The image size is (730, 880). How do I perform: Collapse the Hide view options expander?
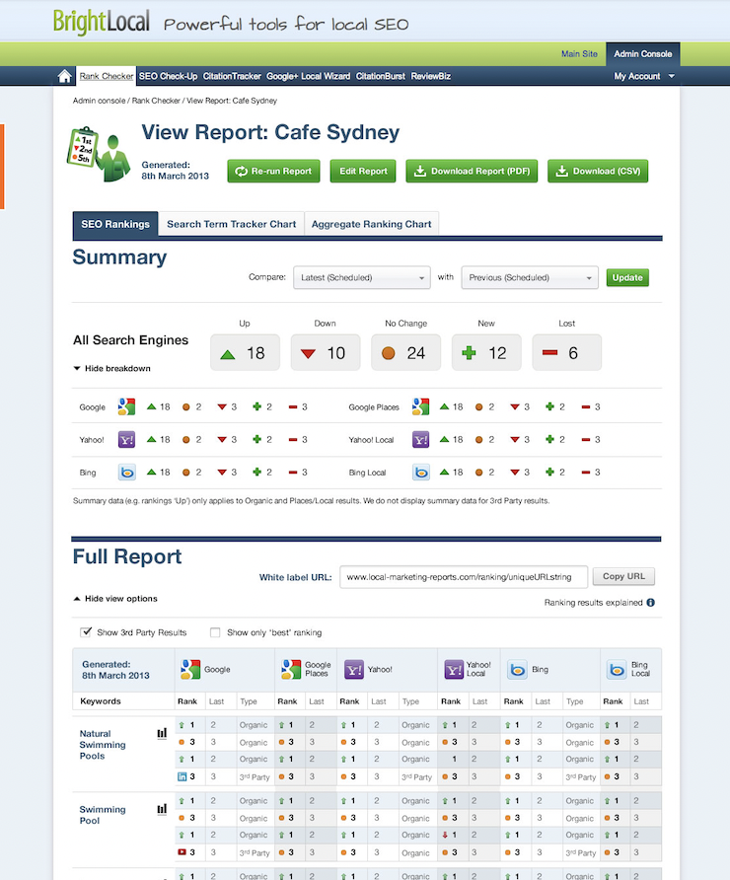pyautogui.click(x=115, y=598)
